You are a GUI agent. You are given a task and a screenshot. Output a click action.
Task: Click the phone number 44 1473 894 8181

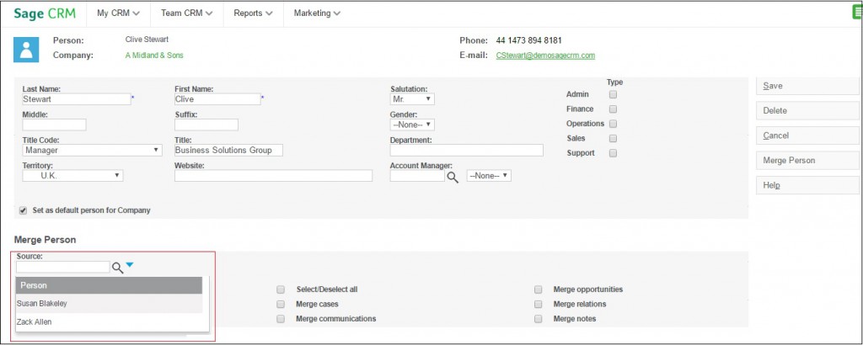coord(529,40)
